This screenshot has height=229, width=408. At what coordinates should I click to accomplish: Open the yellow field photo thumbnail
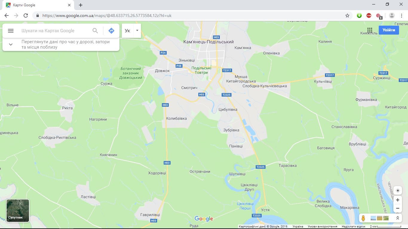pyautogui.click(x=380, y=218)
